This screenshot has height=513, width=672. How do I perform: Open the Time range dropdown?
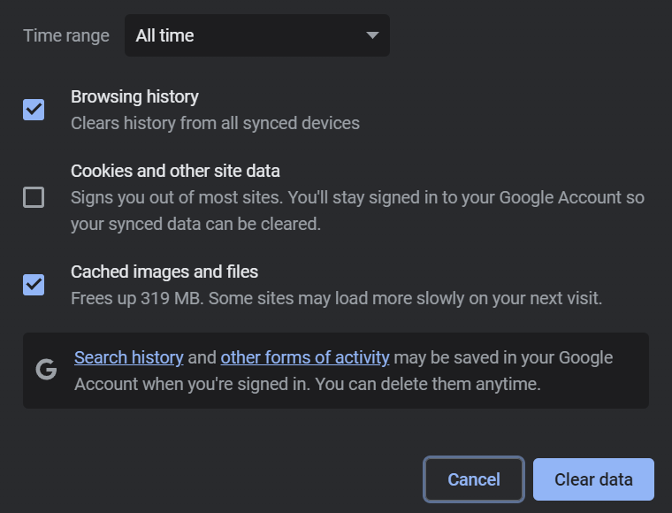[x=257, y=35]
